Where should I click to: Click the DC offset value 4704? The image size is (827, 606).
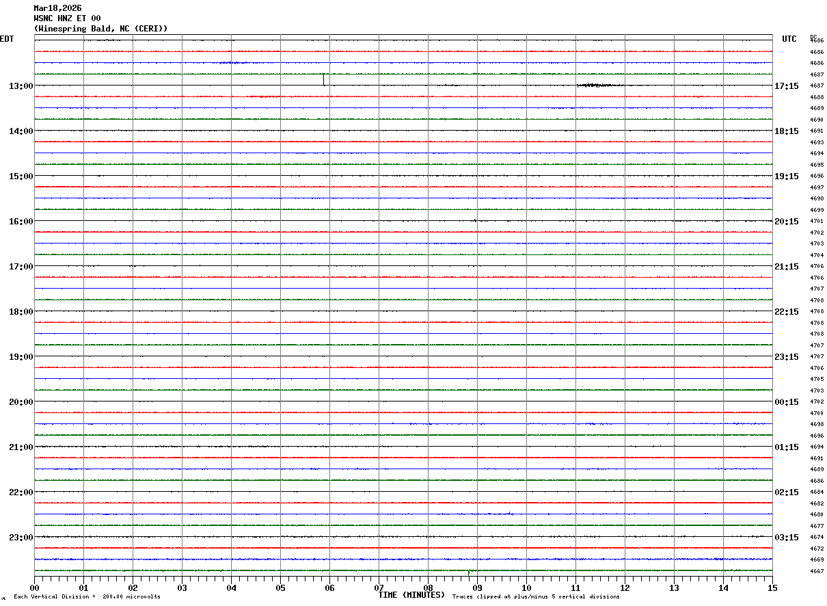(816, 255)
